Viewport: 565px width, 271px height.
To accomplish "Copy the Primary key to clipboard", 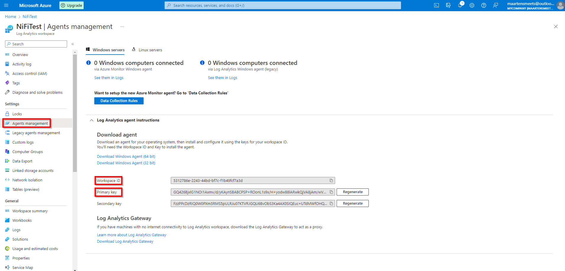I will 331,192.
